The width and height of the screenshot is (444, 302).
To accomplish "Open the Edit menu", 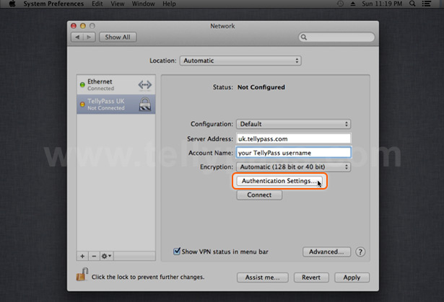I will pyautogui.click(x=97, y=4).
